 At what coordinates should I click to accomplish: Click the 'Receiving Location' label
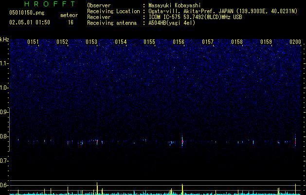113,11
